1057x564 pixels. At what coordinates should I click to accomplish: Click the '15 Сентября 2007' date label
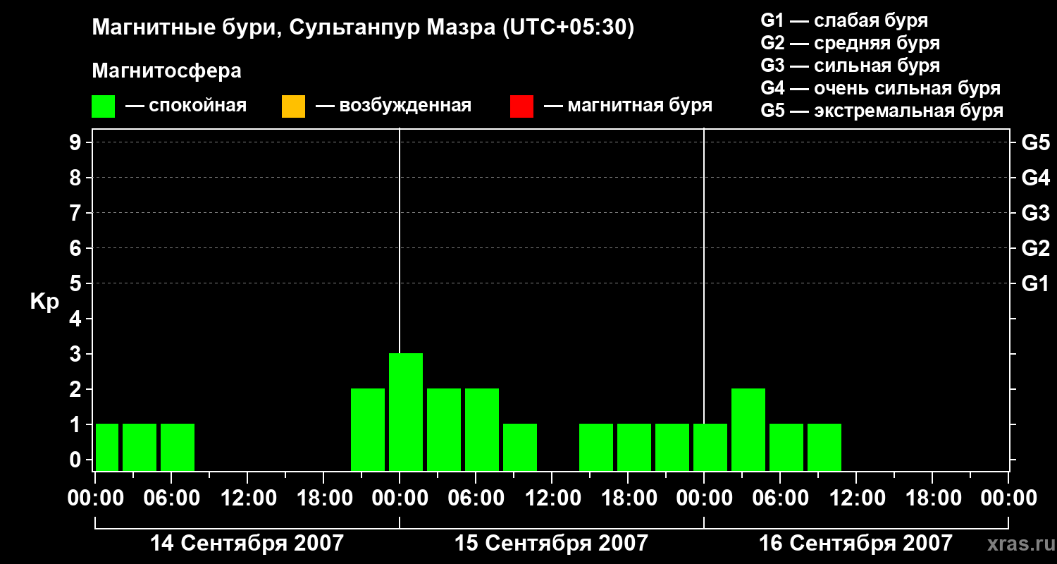point(551,544)
